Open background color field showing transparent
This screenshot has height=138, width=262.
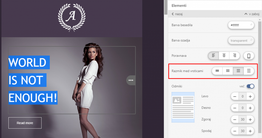coord(241,41)
